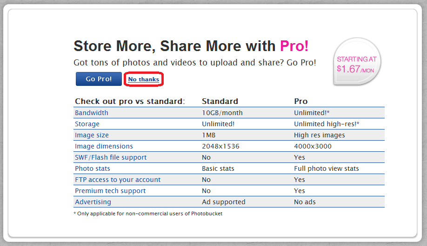Viewport: 427px width, 246px height.
Task: Click the Photo stats link
Action: [x=93, y=168]
